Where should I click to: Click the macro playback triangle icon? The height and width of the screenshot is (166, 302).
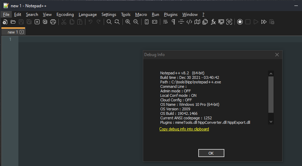coord(256,22)
